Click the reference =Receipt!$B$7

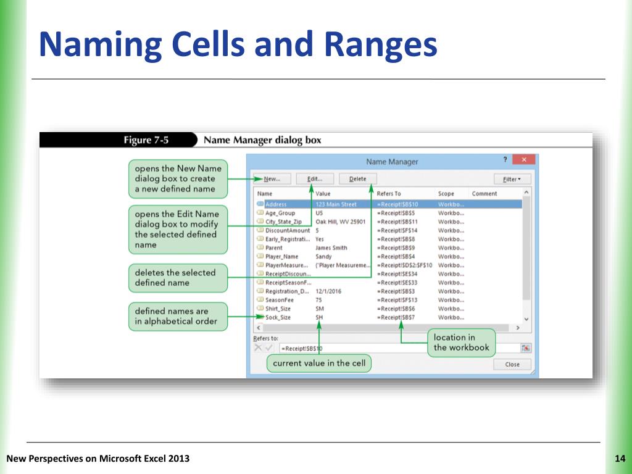click(x=396, y=318)
